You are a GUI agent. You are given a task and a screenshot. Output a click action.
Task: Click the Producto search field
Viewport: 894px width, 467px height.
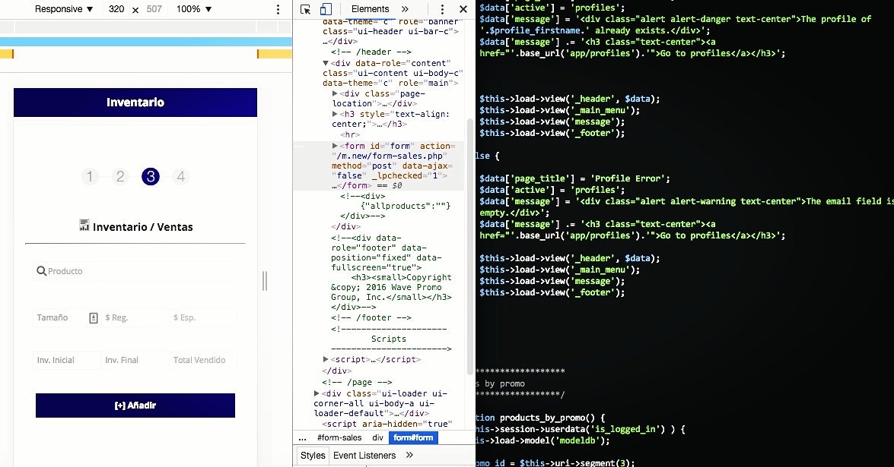point(135,271)
